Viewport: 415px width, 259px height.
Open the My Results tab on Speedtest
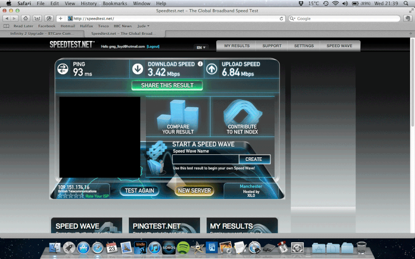[237, 46]
